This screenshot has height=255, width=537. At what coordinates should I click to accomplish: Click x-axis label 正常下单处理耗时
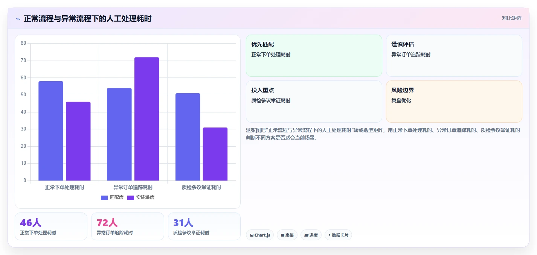coord(64,187)
